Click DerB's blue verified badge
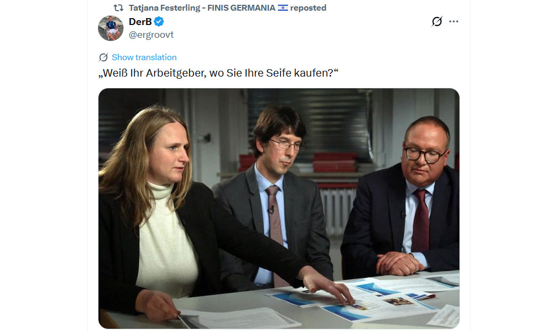The image size is (559, 332). 159,22
